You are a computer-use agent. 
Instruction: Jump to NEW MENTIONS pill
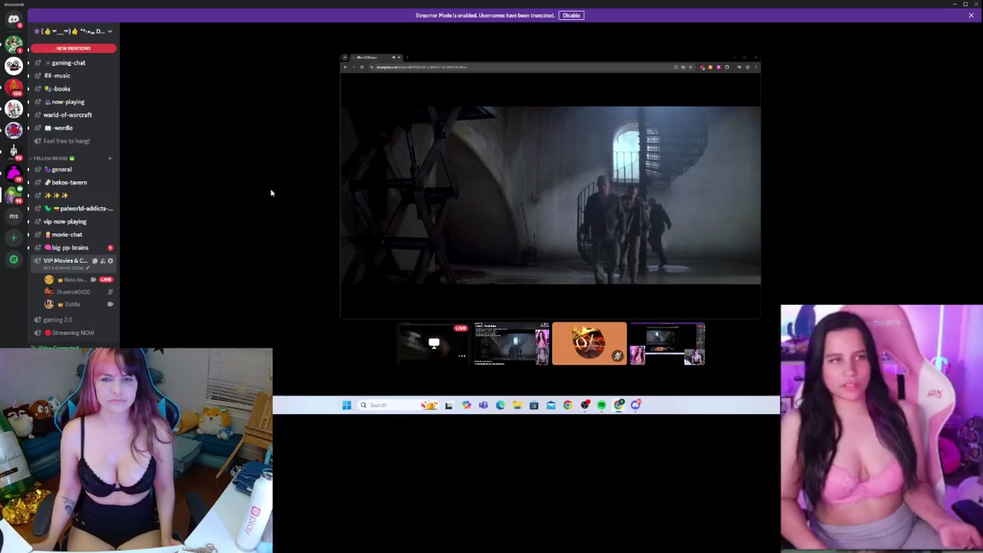(x=74, y=48)
